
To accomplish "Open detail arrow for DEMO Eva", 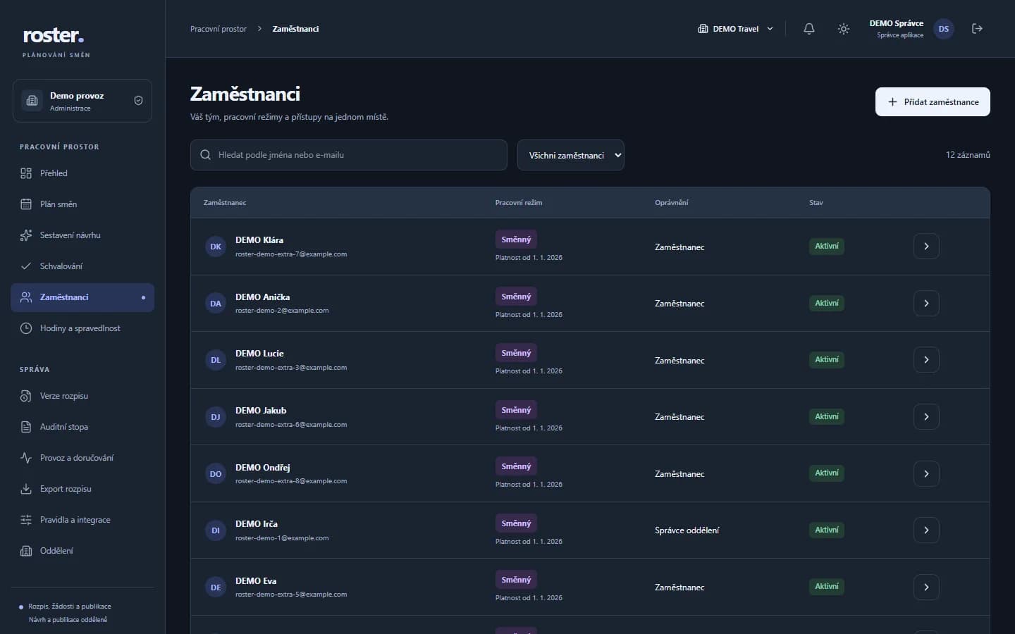I will pyautogui.click(x=926, y=588).
